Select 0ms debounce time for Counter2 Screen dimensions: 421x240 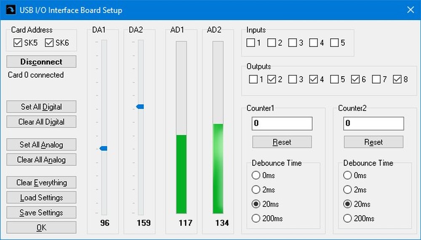pyautogui.click(x=347, y=175)
